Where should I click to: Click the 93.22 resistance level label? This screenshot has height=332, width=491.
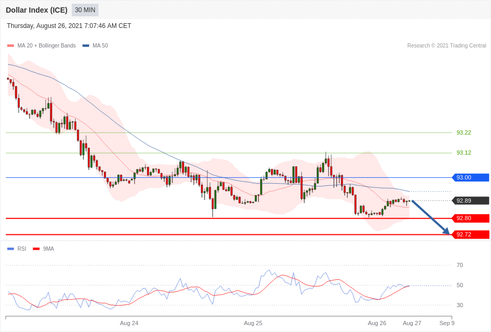point(464,132)
